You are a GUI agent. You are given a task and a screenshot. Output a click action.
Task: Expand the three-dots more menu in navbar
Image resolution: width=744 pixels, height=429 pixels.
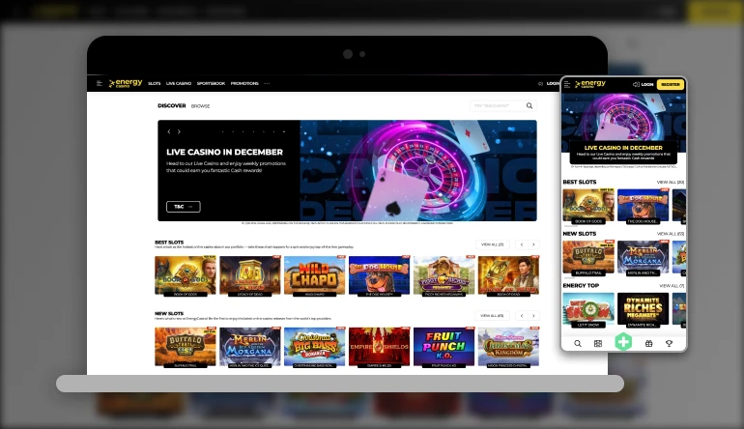267,84
